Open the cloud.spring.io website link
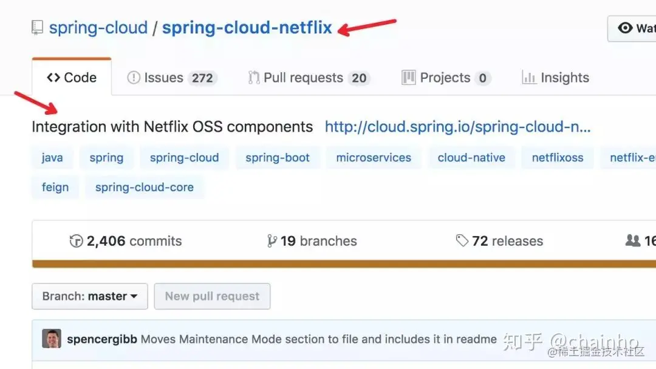The width and height of the screenshot is (656, 369). pyautogui.click(x=458, y=127)
